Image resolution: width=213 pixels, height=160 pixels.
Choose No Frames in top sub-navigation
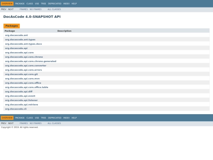pyautogui.click(x=35, y=9)
